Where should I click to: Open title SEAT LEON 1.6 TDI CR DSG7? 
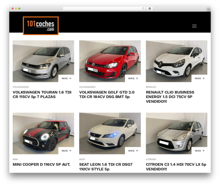coord(106,167)
